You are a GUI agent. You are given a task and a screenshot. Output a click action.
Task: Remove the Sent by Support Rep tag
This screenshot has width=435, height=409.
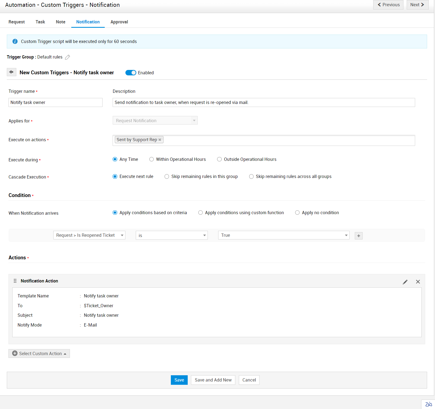[160, 140]
